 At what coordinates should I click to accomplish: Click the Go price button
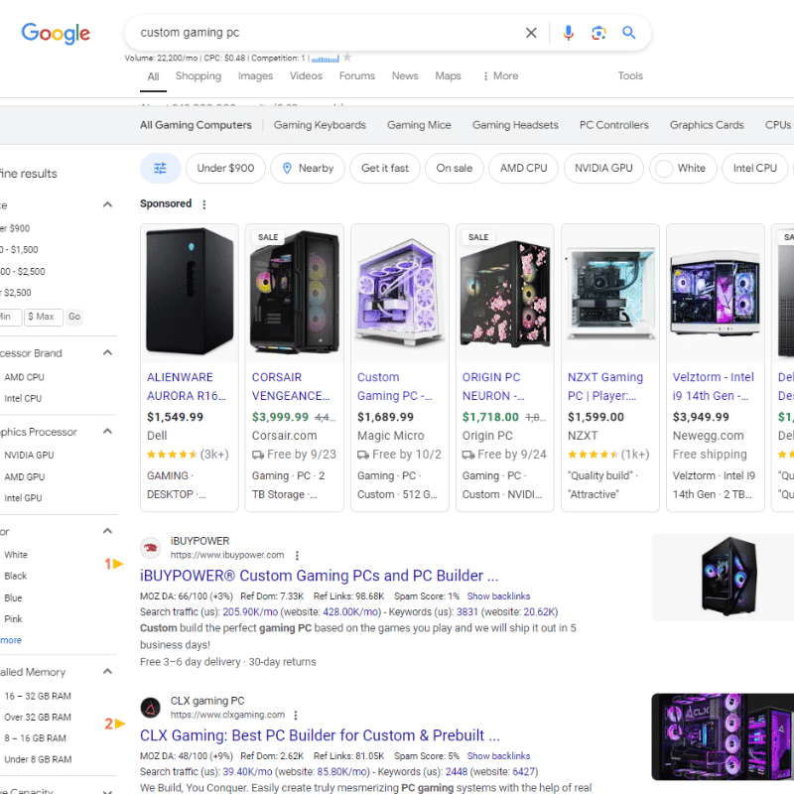(74, 317)
